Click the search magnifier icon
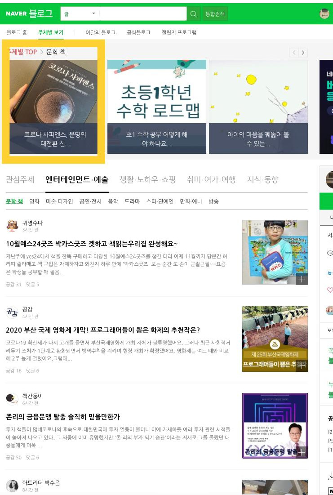This screenshot has width=333, height=495. point(194,14)
